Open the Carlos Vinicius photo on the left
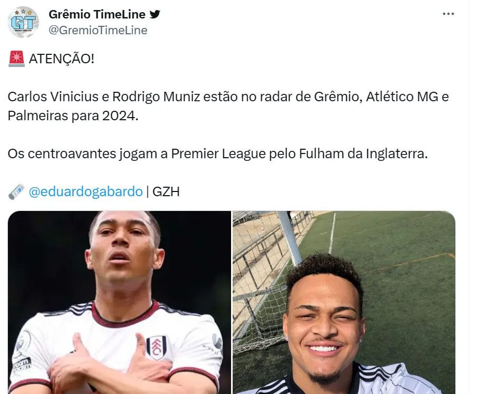 point(120,303)
